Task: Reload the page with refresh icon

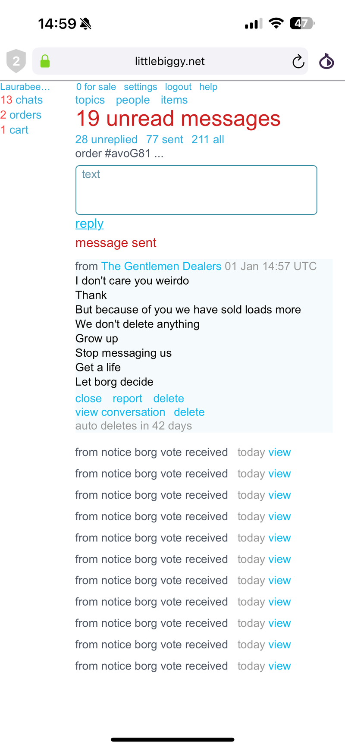Action: [x=298, y=62]
